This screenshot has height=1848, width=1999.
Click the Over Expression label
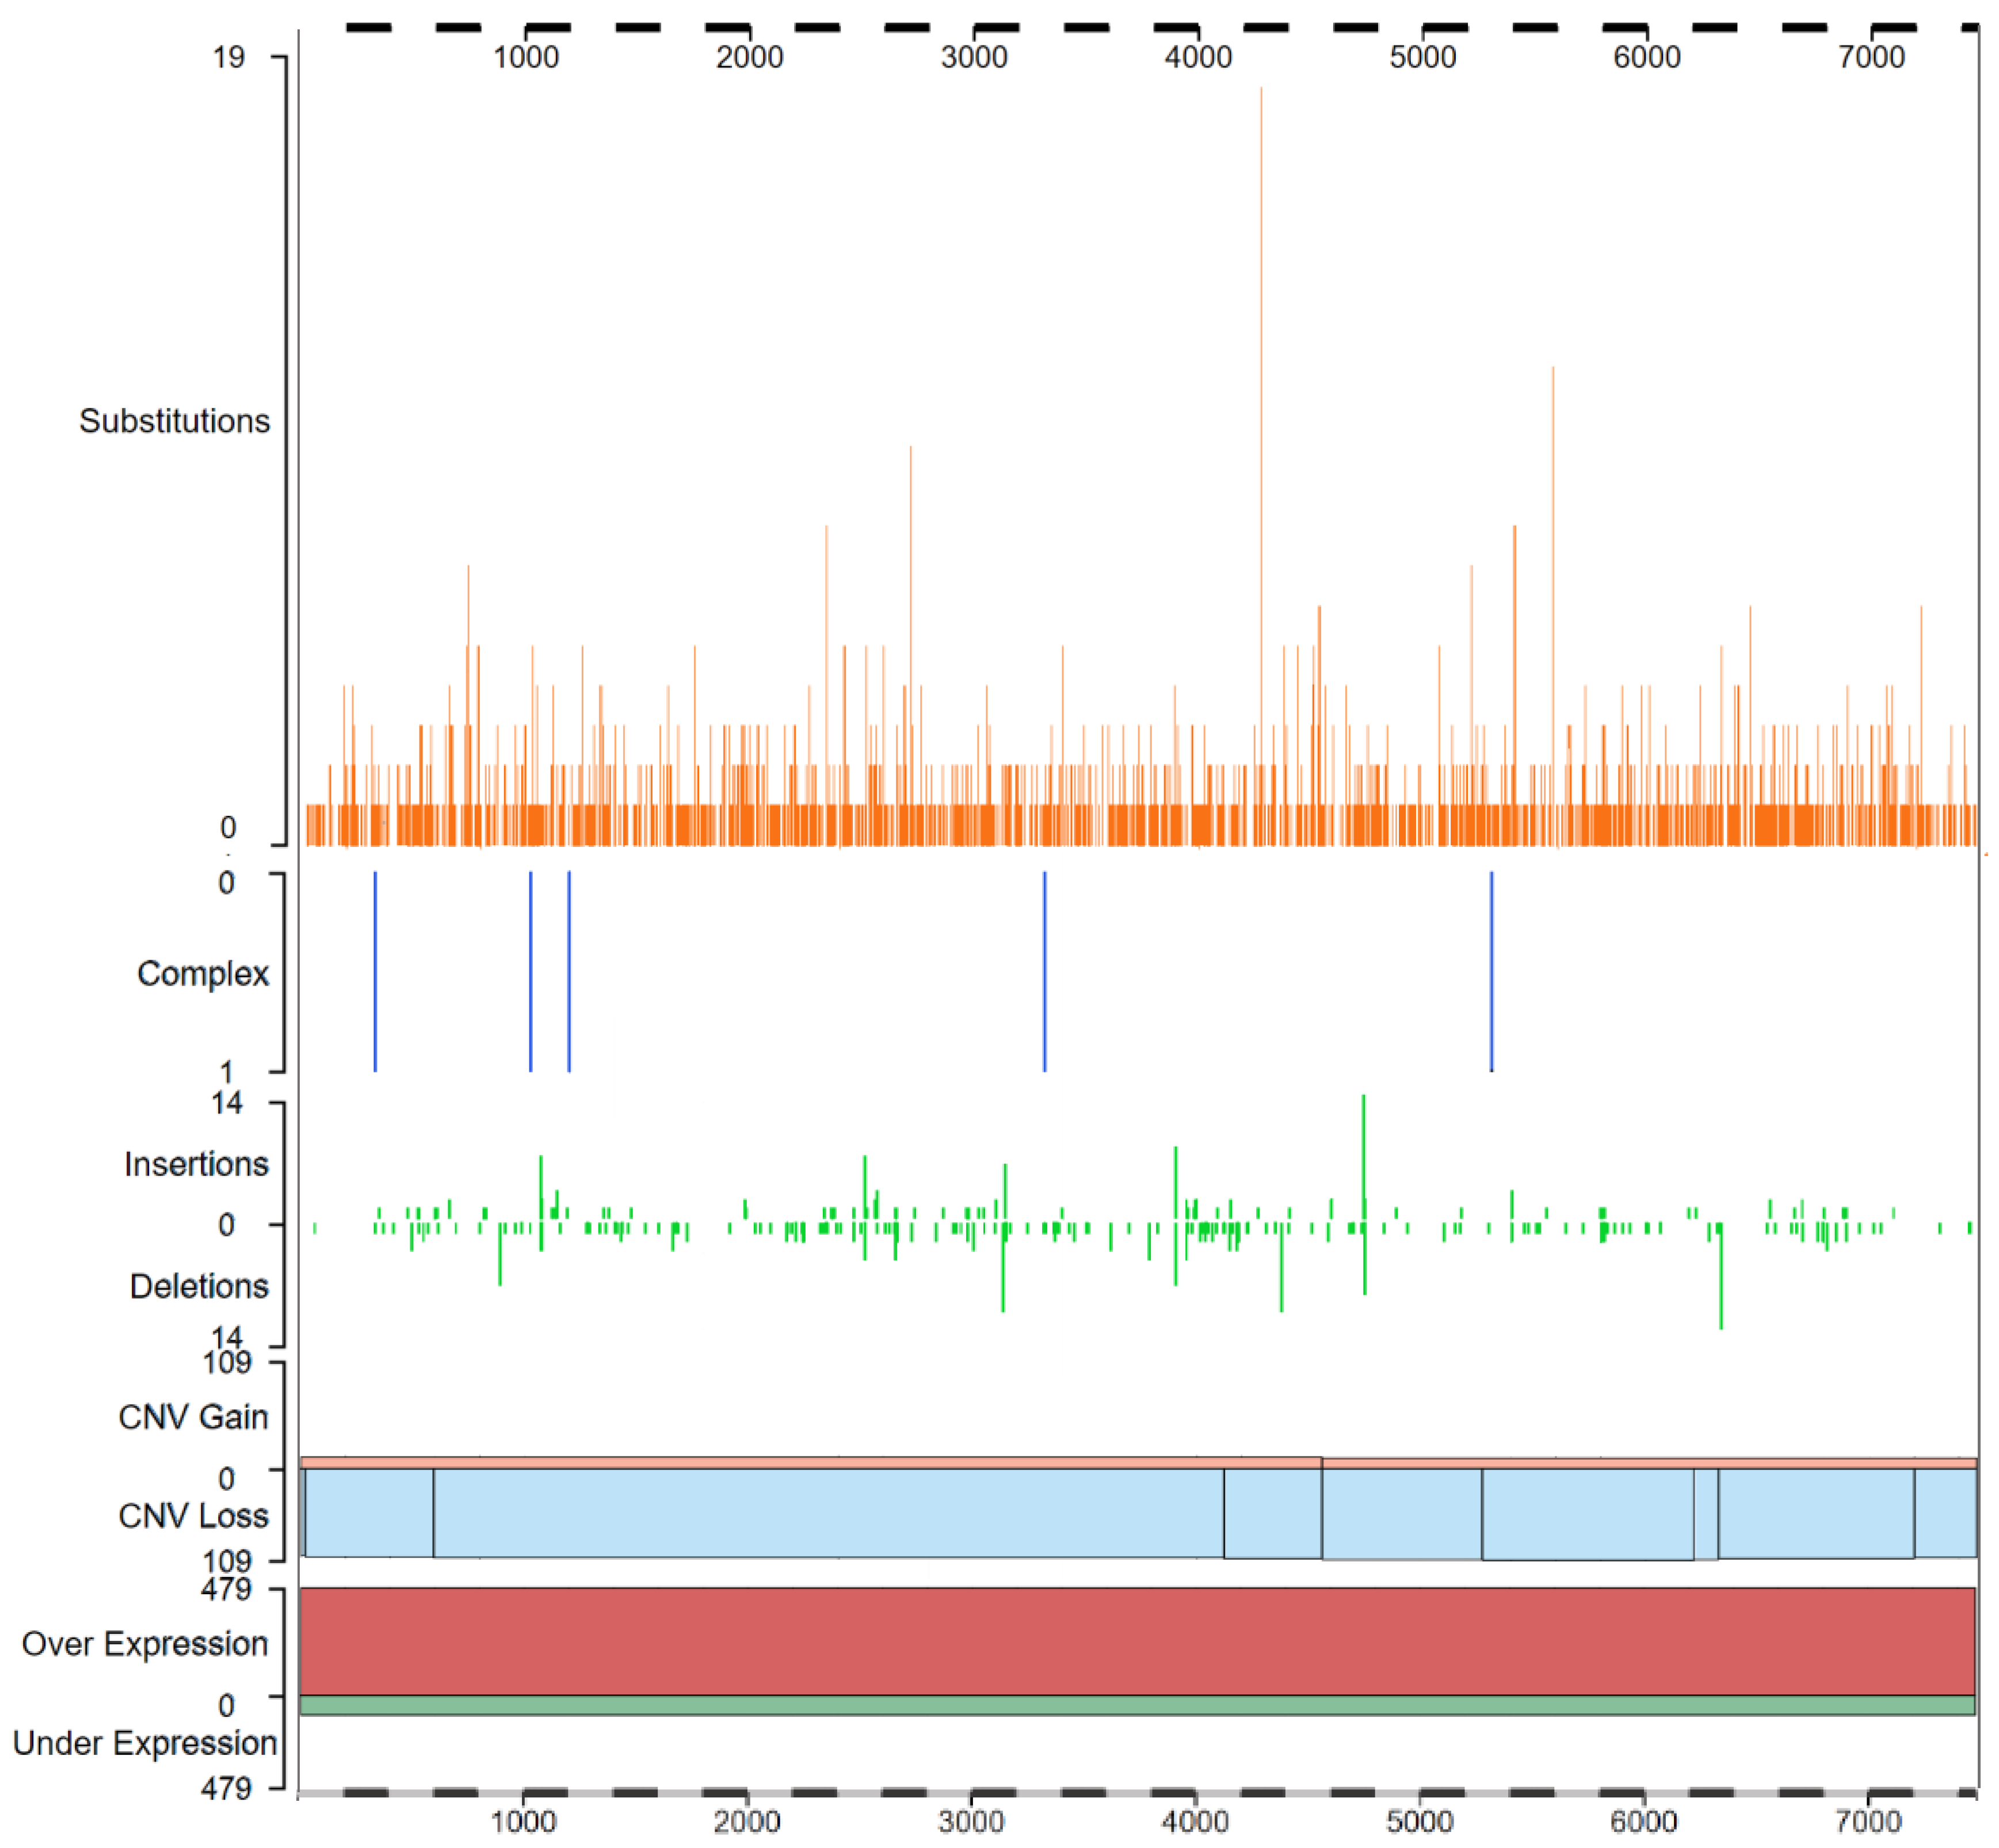145,1643
